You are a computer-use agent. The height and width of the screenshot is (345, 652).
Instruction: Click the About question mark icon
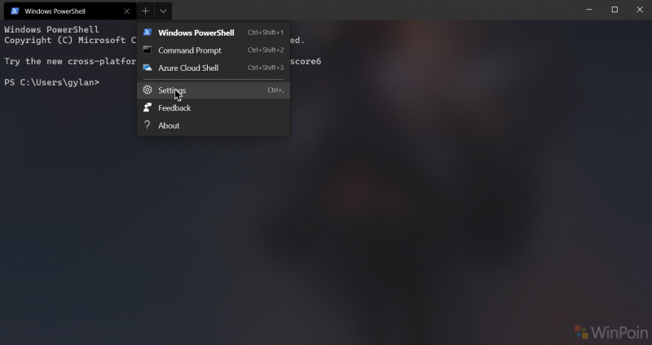coord(147,125)
